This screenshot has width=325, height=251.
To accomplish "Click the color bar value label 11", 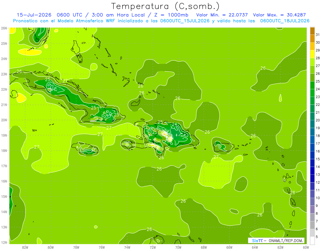I will [318, 190].
